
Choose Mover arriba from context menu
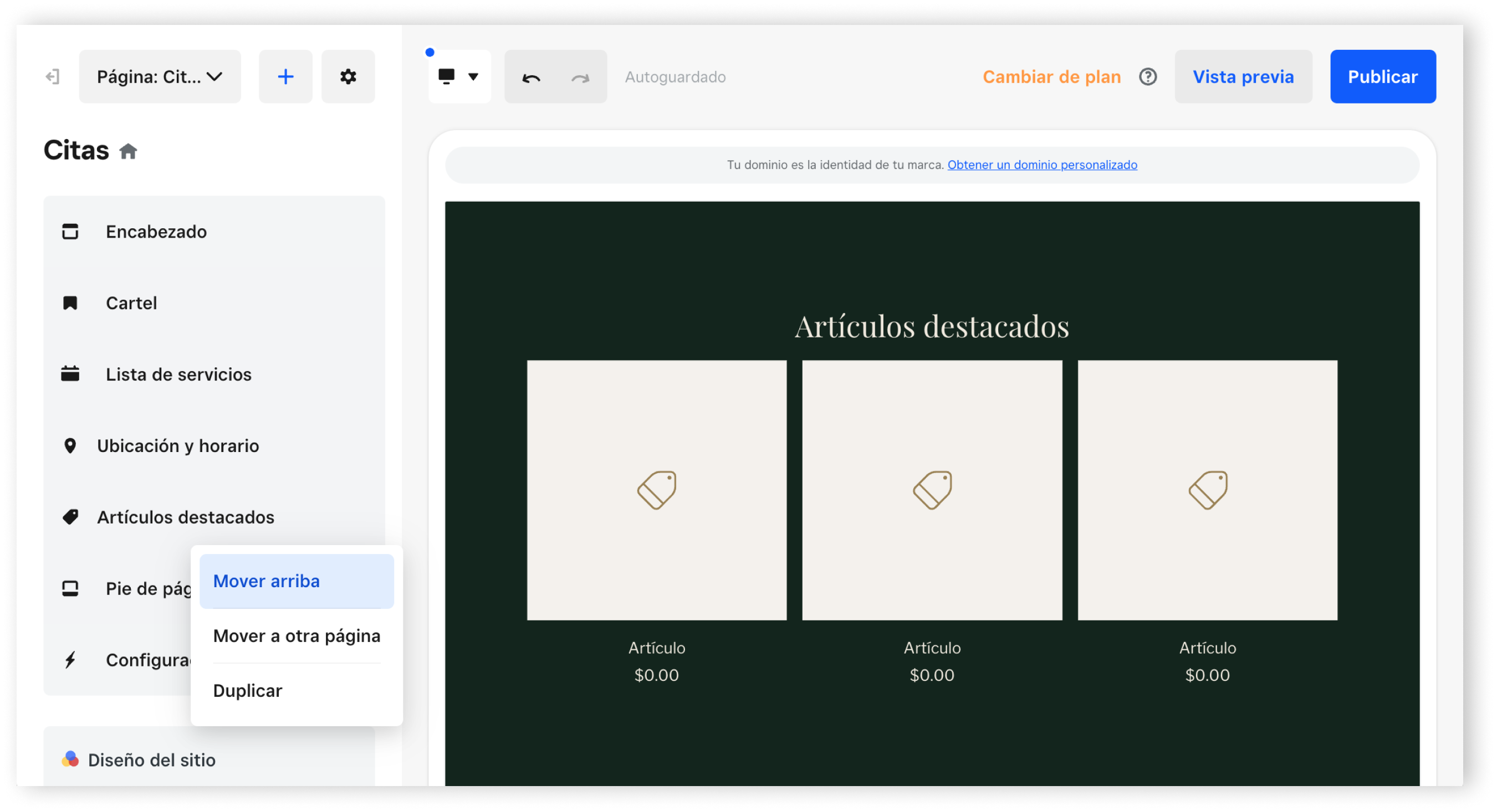click(297, 582)
